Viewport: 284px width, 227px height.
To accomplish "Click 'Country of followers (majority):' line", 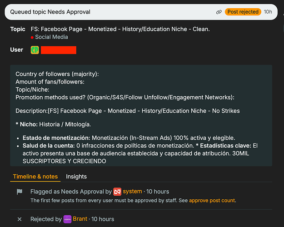I will pyautogui.click(x=57, y=74).
